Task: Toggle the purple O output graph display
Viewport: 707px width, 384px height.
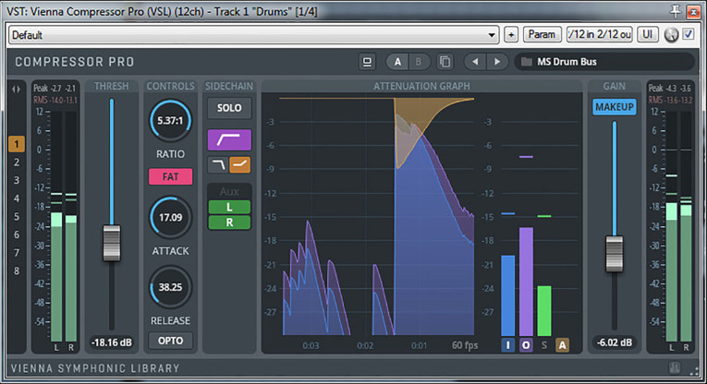Action: tap(526, 345)
